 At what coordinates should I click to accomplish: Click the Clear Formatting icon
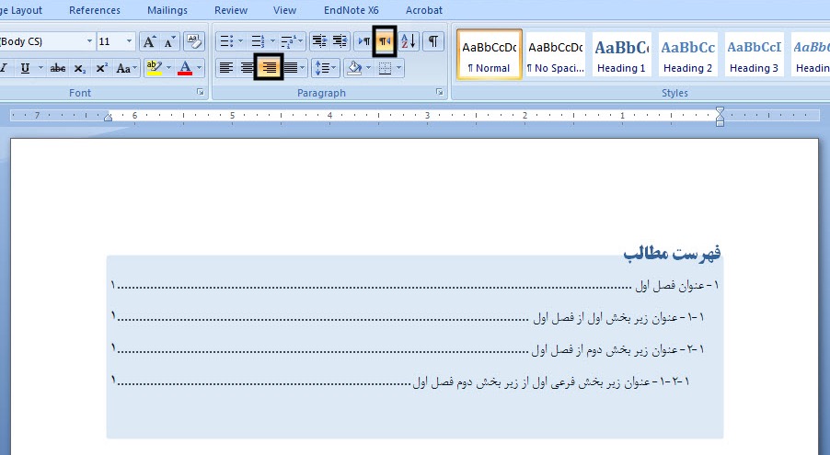(193, 41)
